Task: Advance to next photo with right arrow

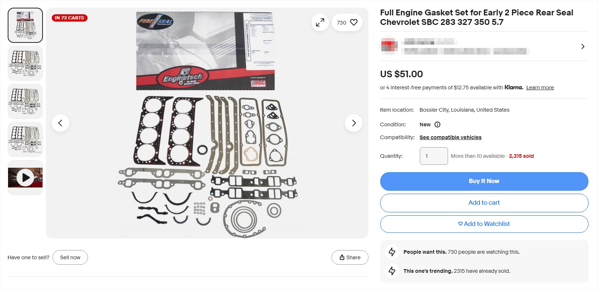Action: coord(353,123)
